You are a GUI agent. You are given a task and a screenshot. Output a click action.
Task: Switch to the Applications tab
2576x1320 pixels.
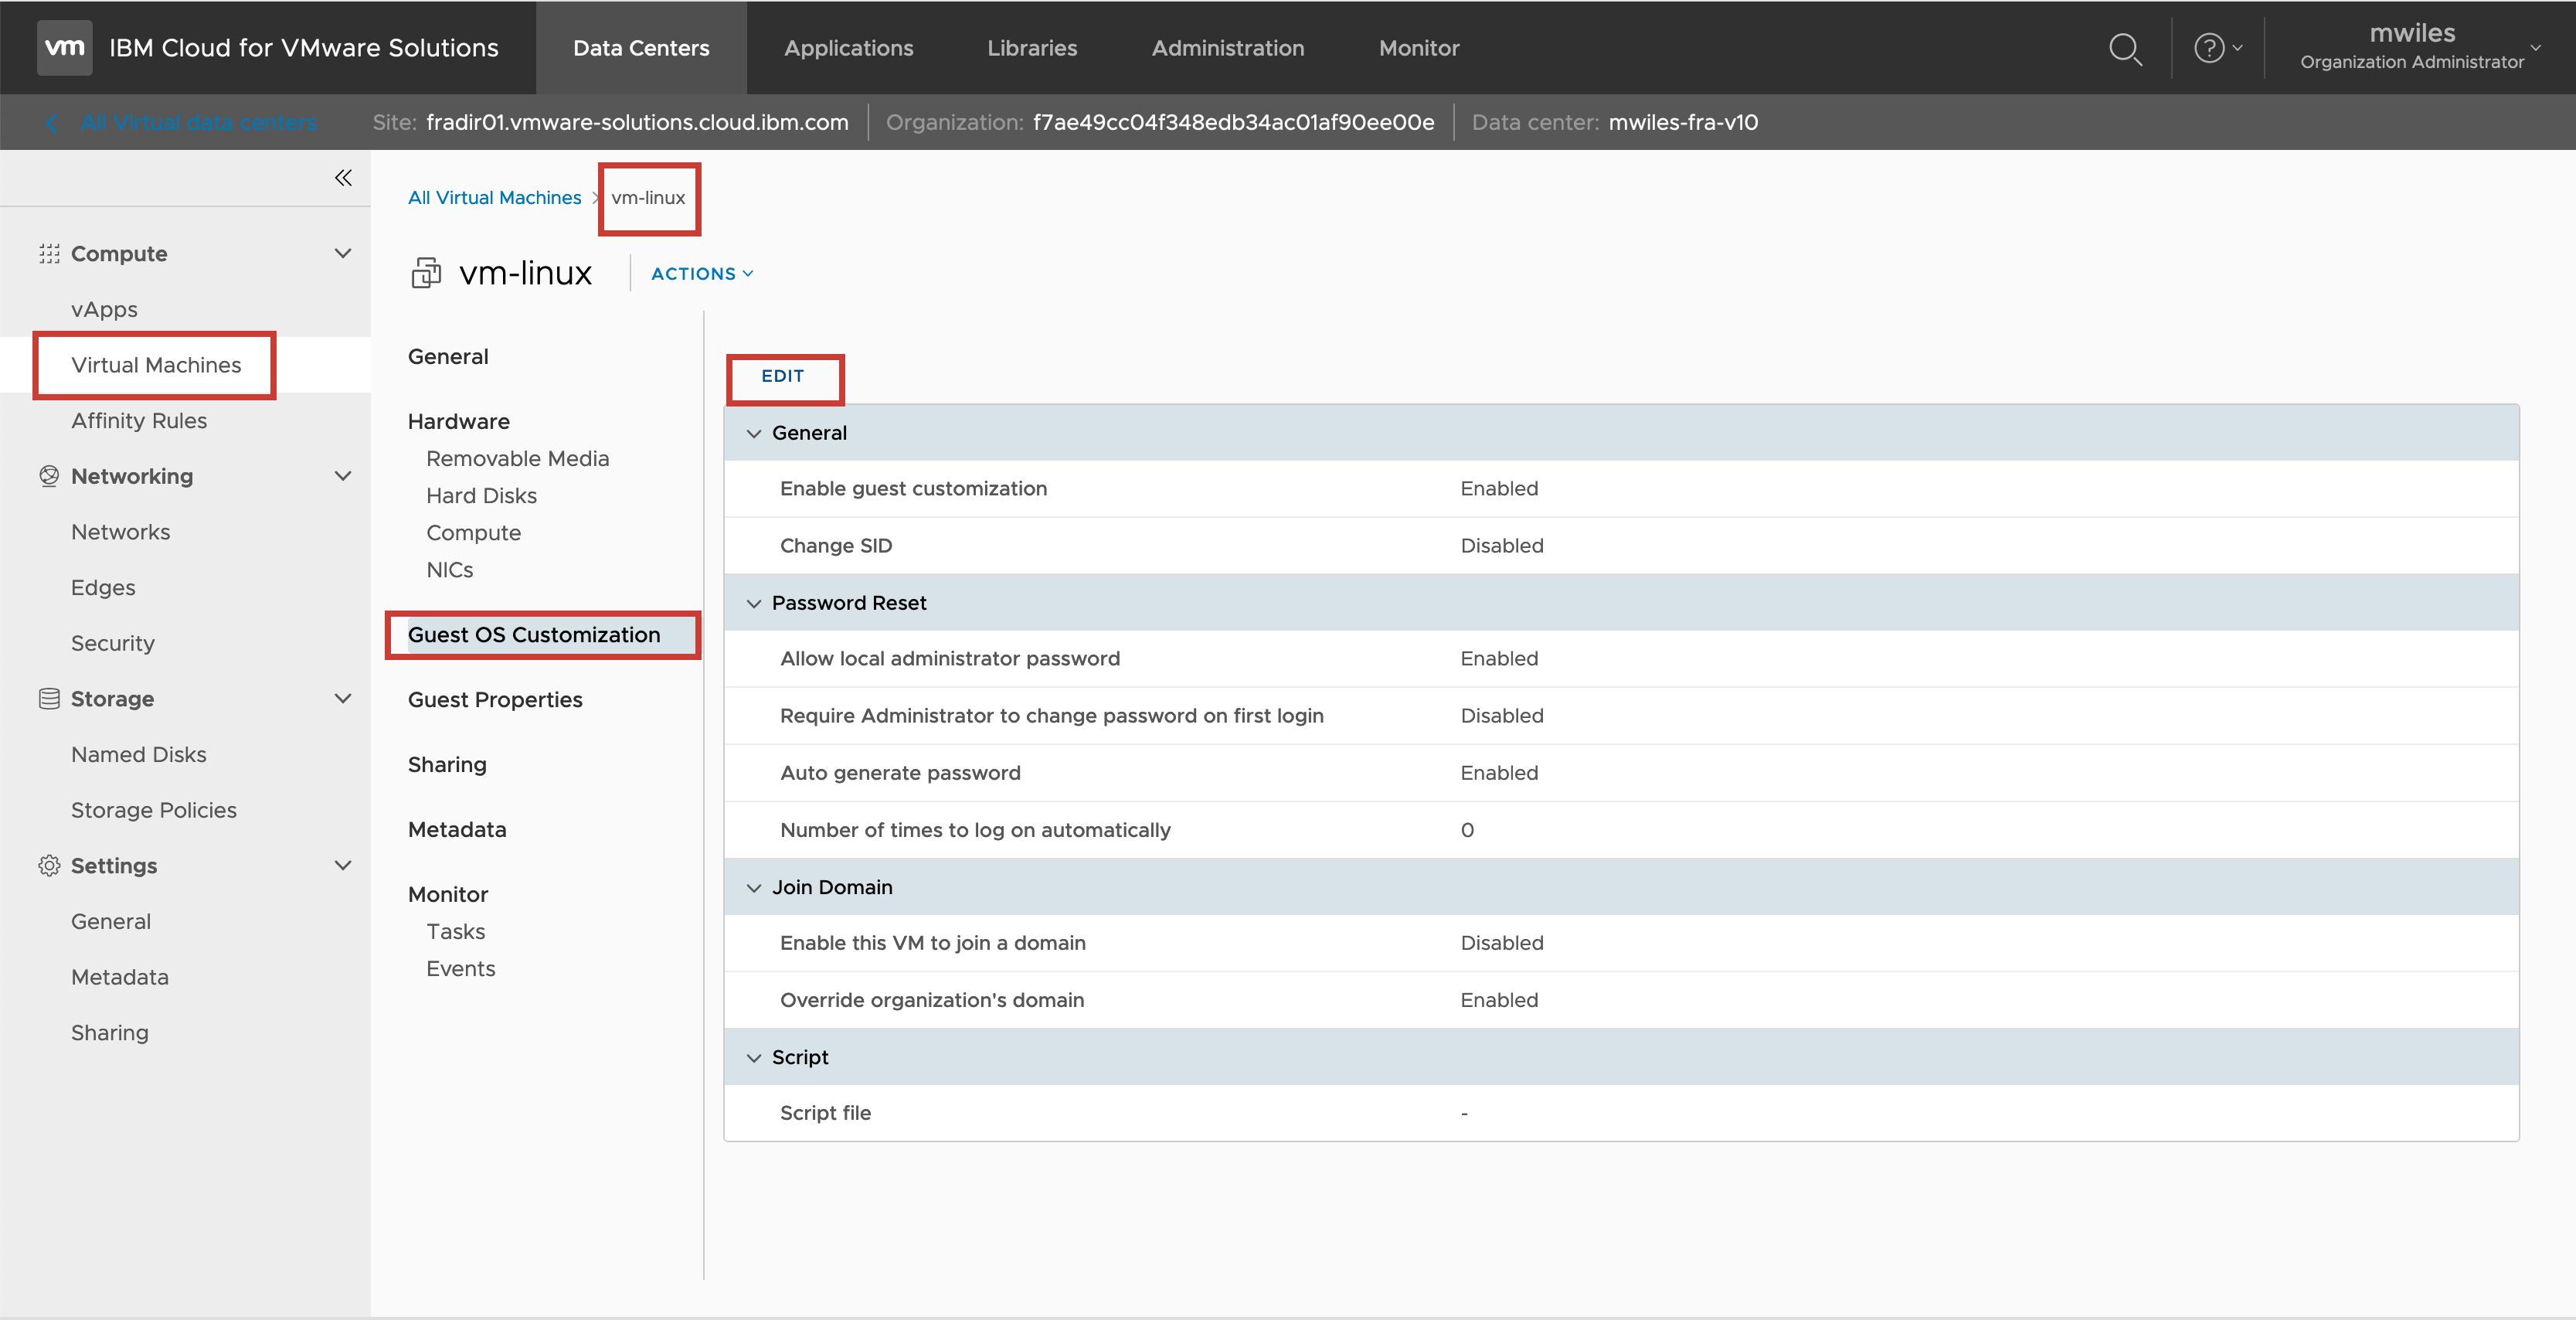point(848,48)
